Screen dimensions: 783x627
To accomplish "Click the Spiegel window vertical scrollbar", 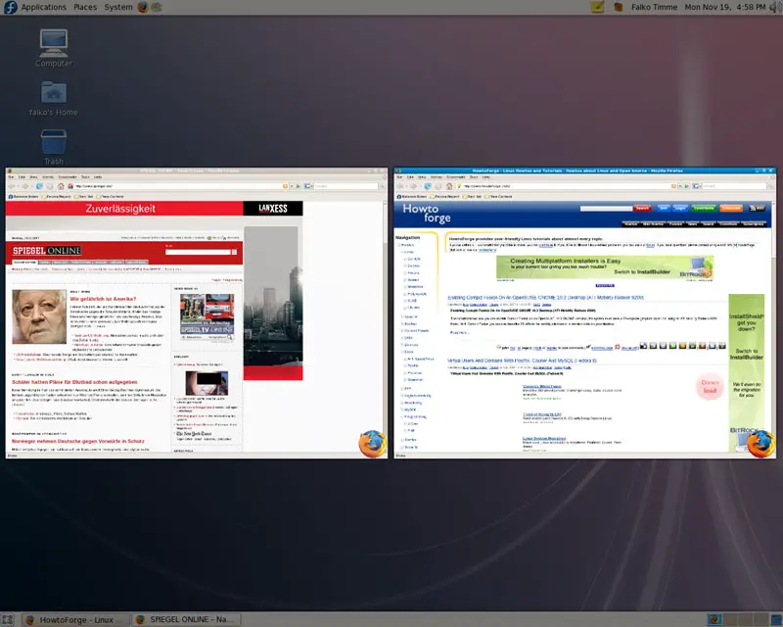I will click(385, 325).
